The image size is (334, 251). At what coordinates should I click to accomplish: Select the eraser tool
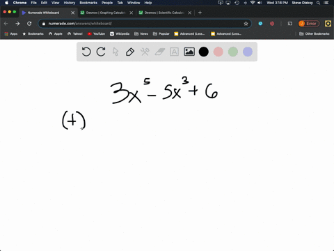coord(159,52)
